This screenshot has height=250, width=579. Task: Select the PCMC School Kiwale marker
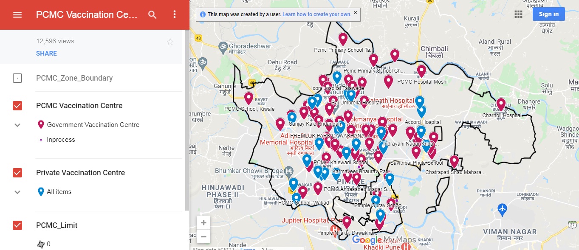(x=249, y=98)
